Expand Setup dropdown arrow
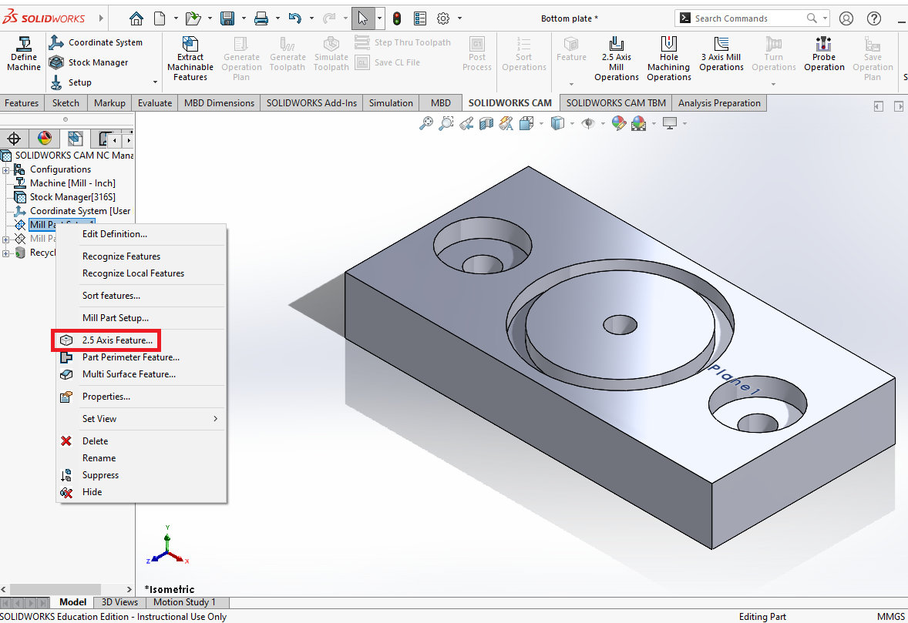Viewport: 908px width, 623px height. (155, 82)
